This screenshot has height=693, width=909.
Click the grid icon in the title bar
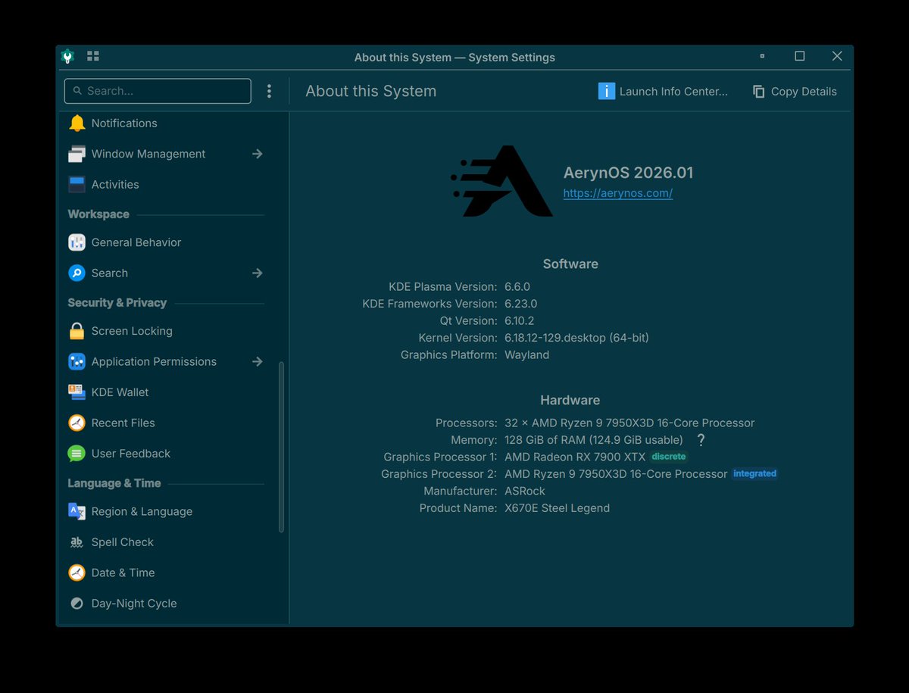(93, 56)
